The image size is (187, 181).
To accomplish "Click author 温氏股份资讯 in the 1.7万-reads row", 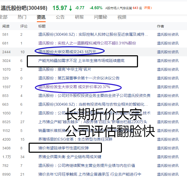I will [x=168, y=157].
